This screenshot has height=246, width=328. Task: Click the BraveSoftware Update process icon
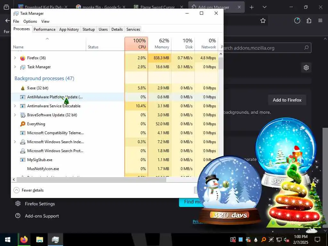click(23, 115)
